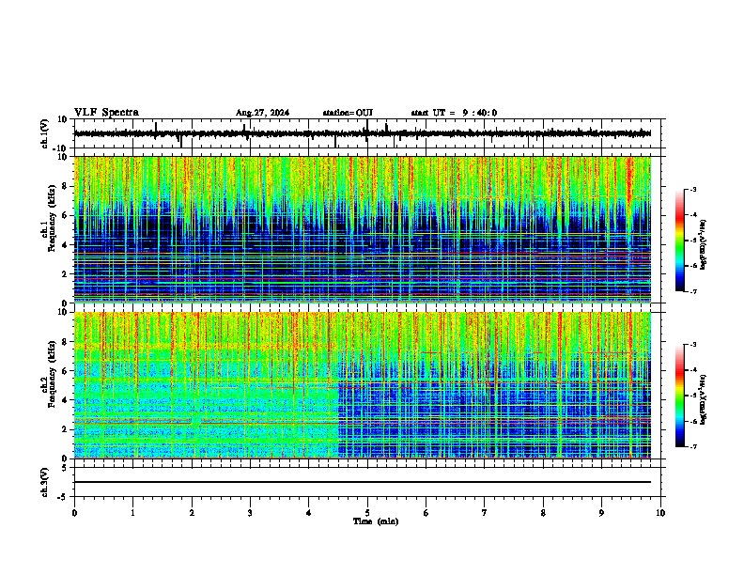
Task: Click the 'ch.1(V)' waveform axis label
Action: tap(45, 133)
